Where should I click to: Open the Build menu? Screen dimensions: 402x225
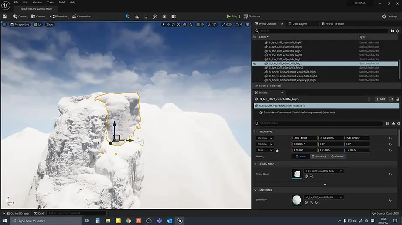61,3
